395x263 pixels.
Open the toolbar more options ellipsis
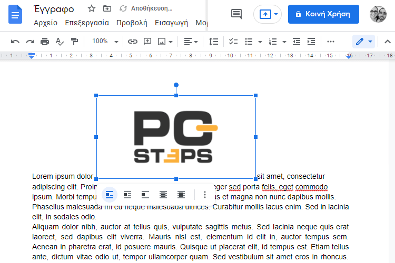pos(331,42)
